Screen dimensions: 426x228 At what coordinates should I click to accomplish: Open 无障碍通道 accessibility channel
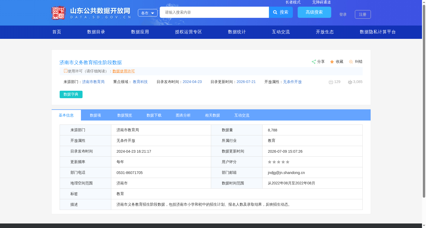pyautogui.click(x=321, y=2)
